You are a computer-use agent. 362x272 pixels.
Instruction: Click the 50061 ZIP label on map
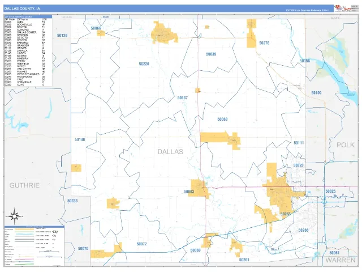tap(334, 253)
